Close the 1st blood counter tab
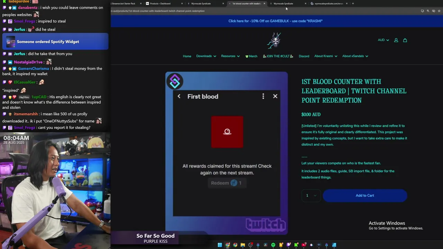This screenshot has width=443, height=249. pos(264,3)
